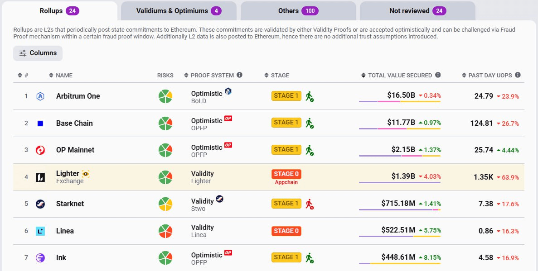Select the Not reviewed tab

[417, 11]
